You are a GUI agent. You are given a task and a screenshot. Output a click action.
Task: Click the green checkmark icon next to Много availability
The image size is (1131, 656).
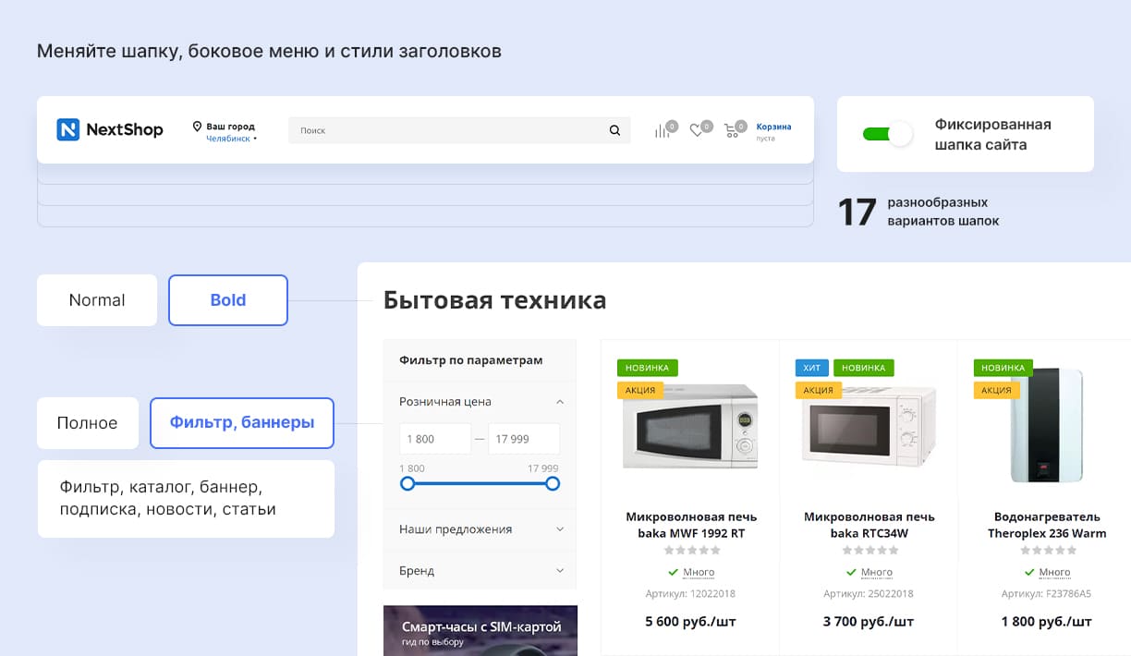(672, 572)
